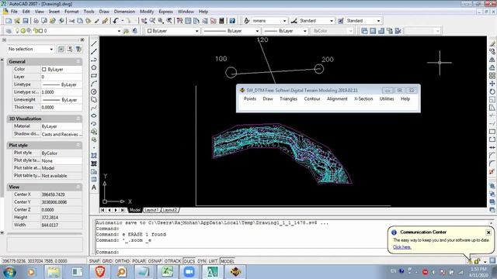Collapse the General properties section
The image size is (497, 279).
tap(78, 62)
